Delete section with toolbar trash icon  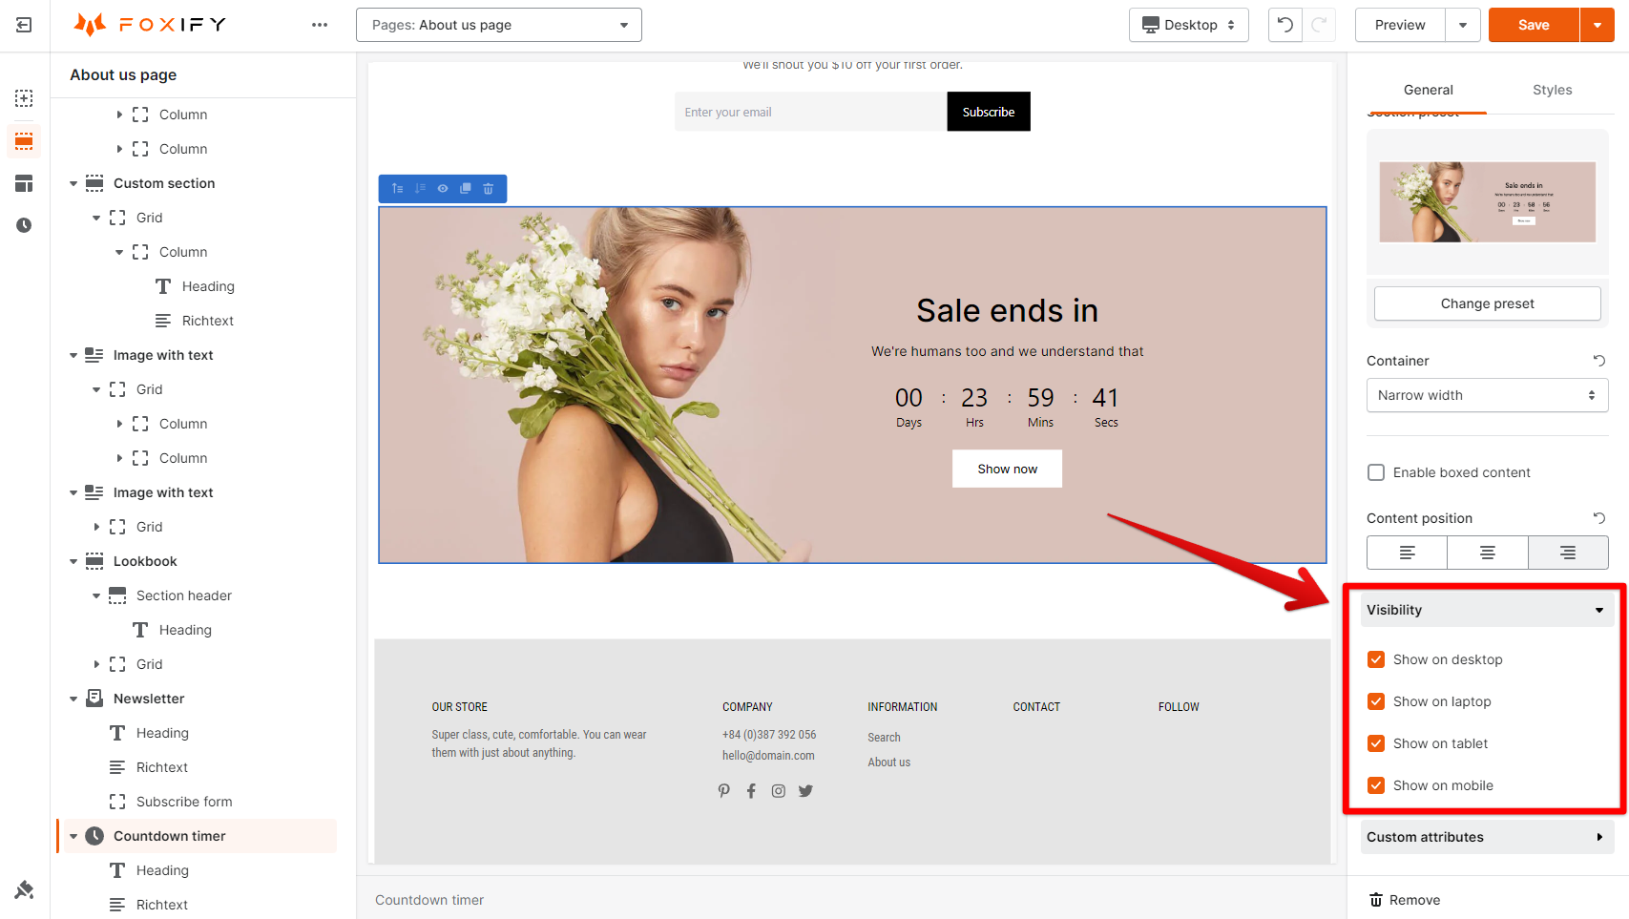(x=488, y=189)
